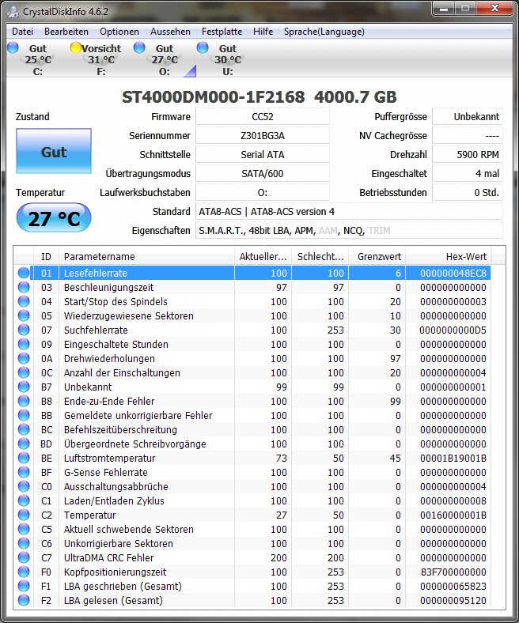Viewport: 519px width, 623px height.
Task: Click status orb of Luftstromtemperatur row
Action: [24, 458]
